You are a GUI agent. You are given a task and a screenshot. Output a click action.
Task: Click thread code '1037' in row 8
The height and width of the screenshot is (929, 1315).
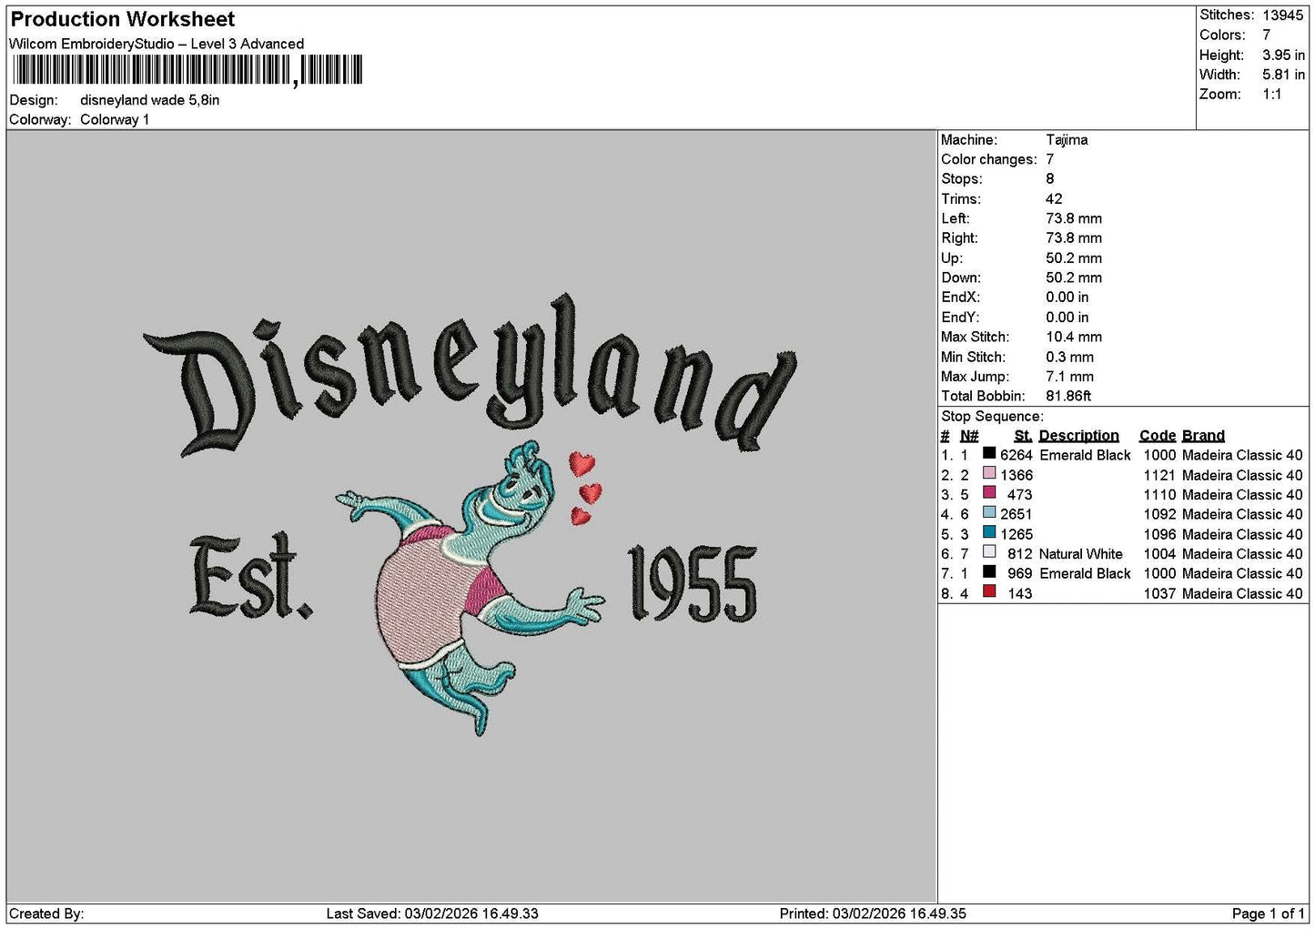point(1159,593)
